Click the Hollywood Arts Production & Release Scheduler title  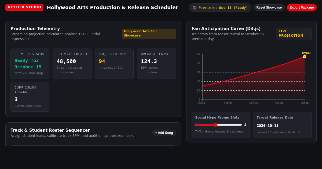[x=112, y=8]
